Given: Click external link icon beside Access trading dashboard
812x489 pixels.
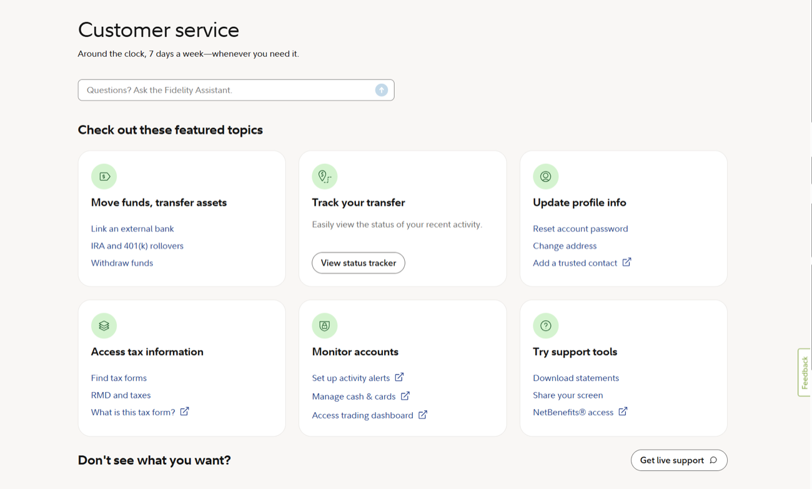Looking at the screenshot, I should (423, 415).
